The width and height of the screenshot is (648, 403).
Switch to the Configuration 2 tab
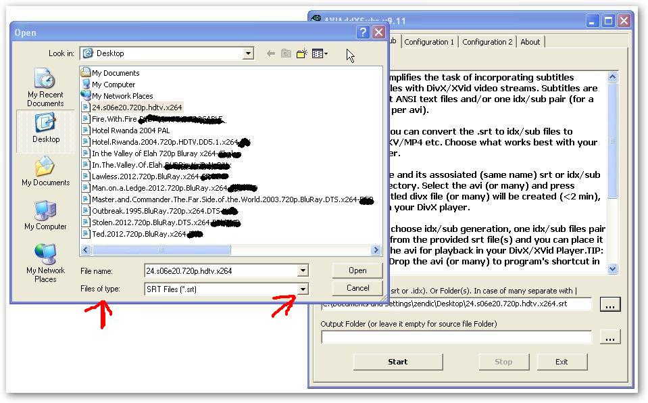pos(487,42)
